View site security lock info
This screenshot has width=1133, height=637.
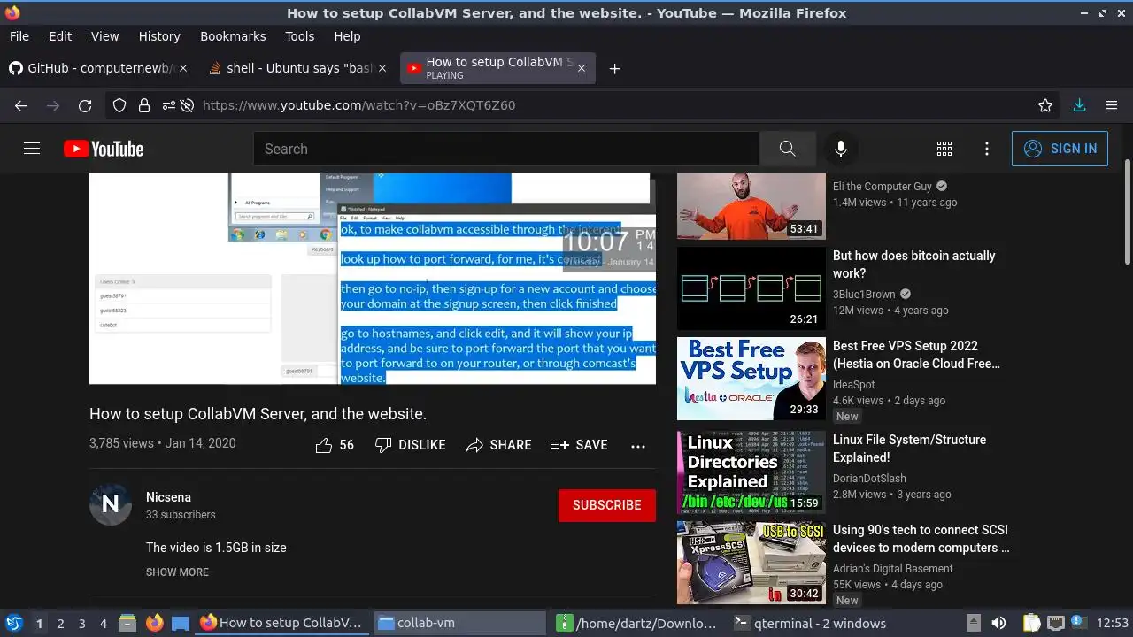click(x=143, y=105)
